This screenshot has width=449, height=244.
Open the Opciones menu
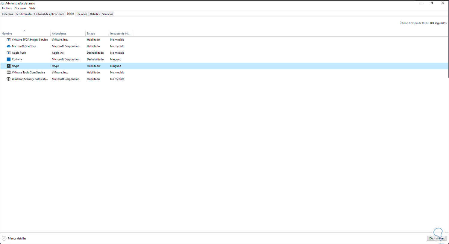(x=20, y=8)
